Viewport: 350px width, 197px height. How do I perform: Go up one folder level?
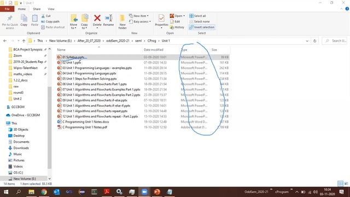tap(24, 41)
